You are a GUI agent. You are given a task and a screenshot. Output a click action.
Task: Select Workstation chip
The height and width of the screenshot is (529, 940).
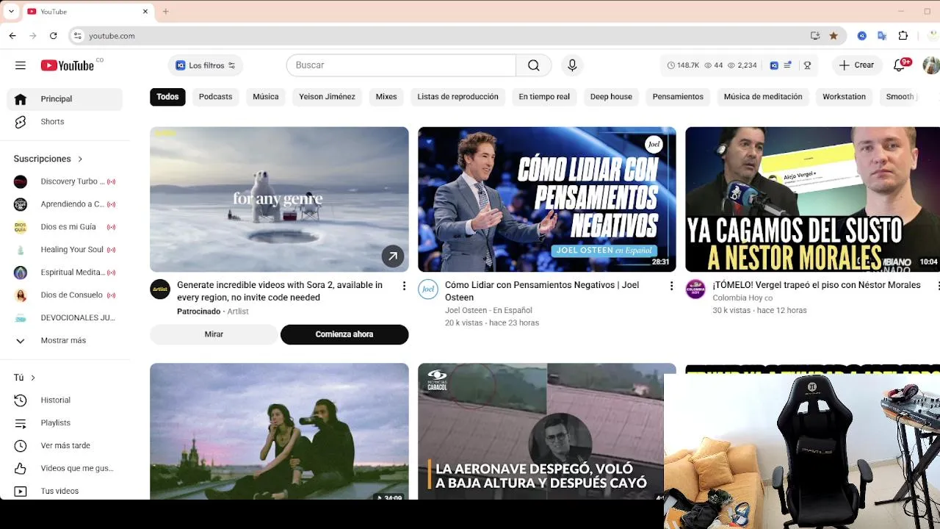pos(844,97)
